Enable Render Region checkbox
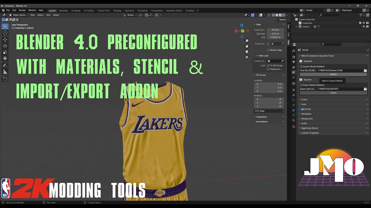 tap(268, 50)
